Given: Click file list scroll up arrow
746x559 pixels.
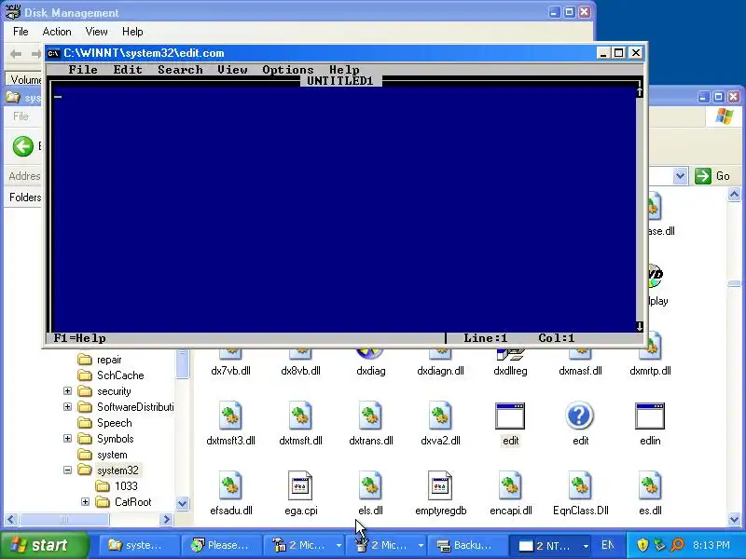Looking at the screenshot, I should tap(734, 195).
